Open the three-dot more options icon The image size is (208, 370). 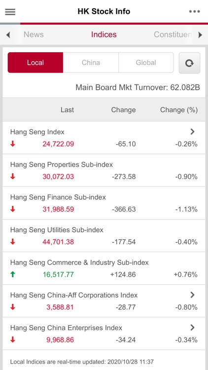[x=194, y=11]
